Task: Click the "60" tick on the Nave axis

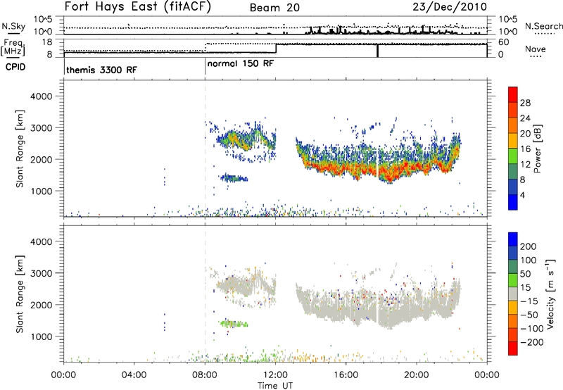Action: (503, 42)
